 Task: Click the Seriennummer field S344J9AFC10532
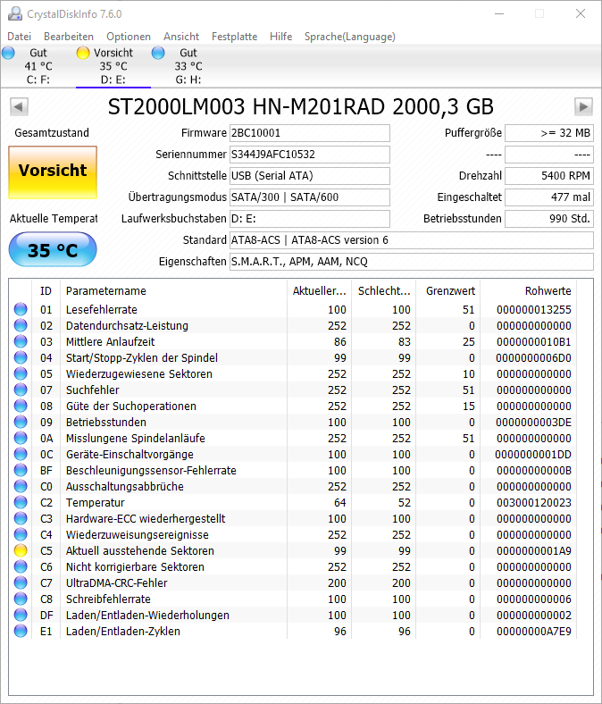[x=309, y=155]
